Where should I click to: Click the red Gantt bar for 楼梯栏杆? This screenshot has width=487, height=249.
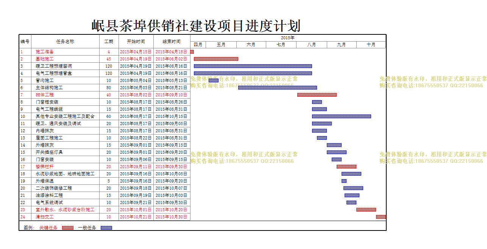(347, 167)
